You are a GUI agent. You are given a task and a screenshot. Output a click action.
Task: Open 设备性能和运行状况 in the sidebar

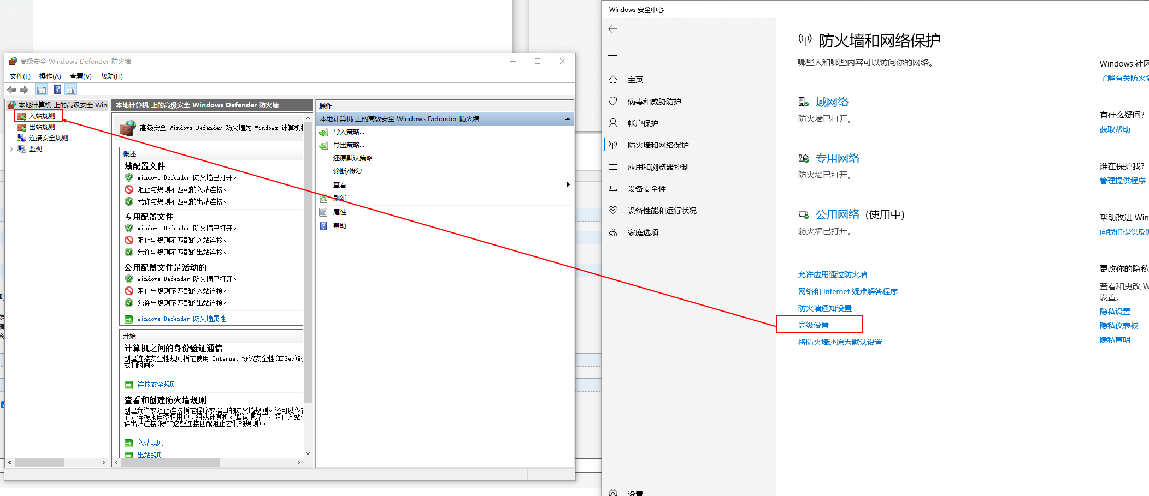click(662, 211)
